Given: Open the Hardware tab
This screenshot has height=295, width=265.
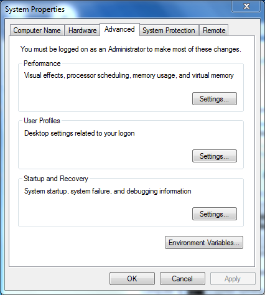Looking at the screenshot, I should (x=82, y=30).
